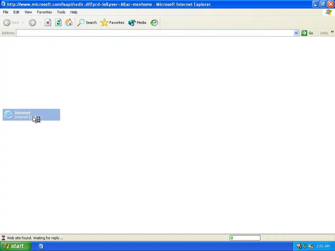Click the Forward navigation arrow
The image size is (335, 251).
click(32, 23)
